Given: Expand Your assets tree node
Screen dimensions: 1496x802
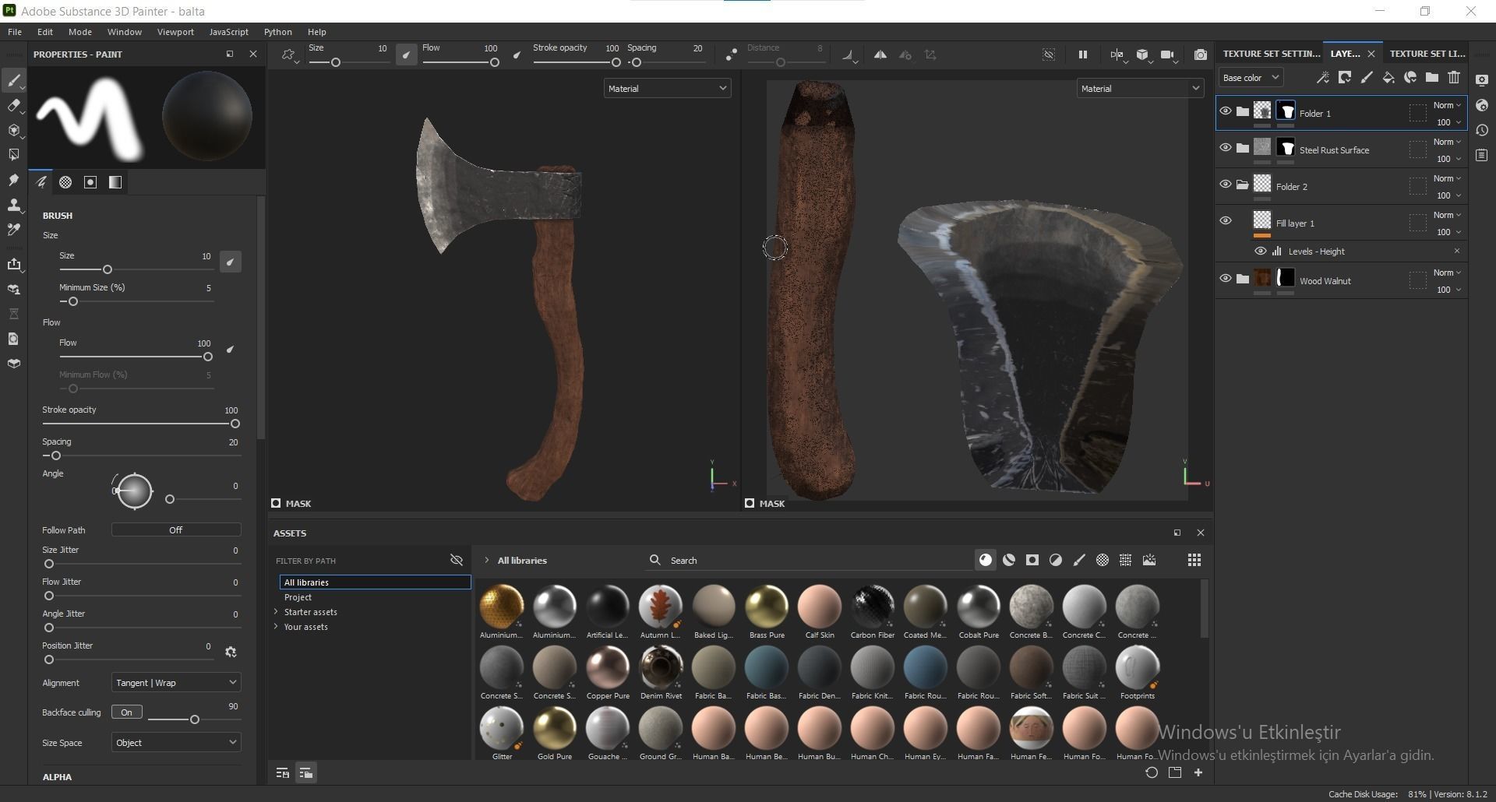Looking at the screenshot, I should coord(276,626).
